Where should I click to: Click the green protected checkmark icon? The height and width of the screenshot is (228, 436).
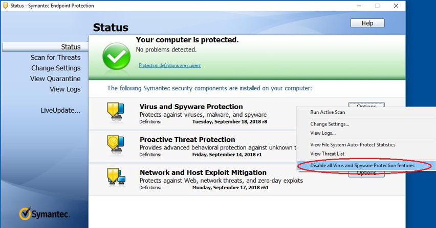(x=116, y=56)
